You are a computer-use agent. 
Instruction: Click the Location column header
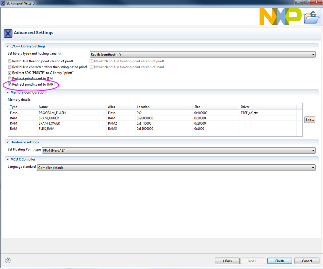coord(164,107)
